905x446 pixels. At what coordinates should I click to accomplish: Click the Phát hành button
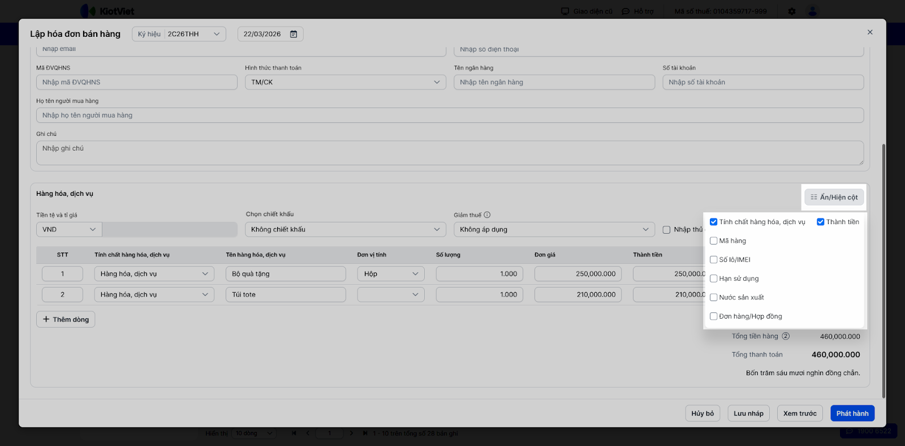coord(852,413)
